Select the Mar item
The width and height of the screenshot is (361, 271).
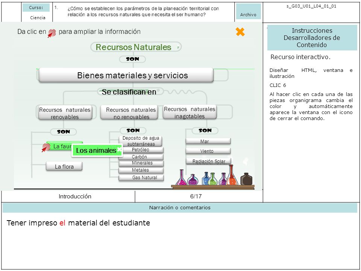tap(208, 141)
